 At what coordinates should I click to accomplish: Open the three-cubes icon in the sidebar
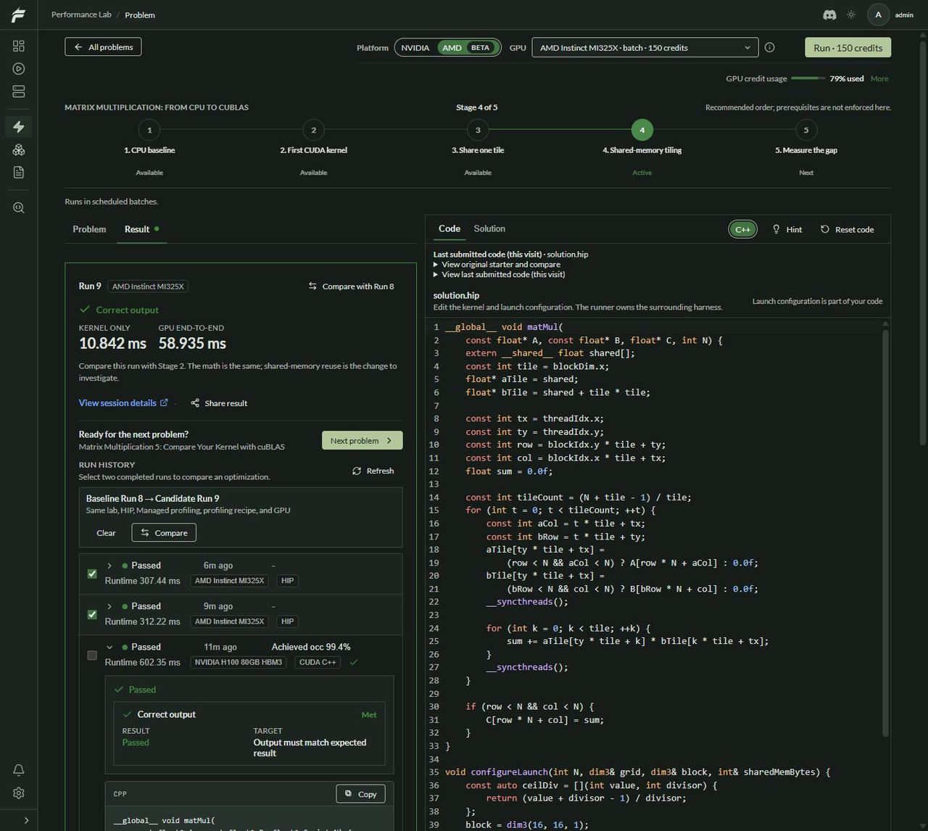pos(19,149)
